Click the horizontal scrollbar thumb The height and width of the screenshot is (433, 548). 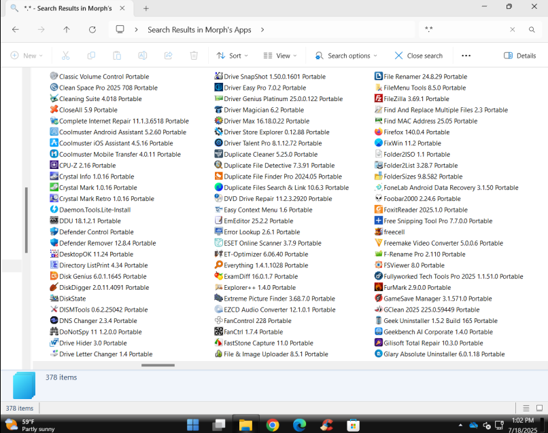[x=158, y=365]
